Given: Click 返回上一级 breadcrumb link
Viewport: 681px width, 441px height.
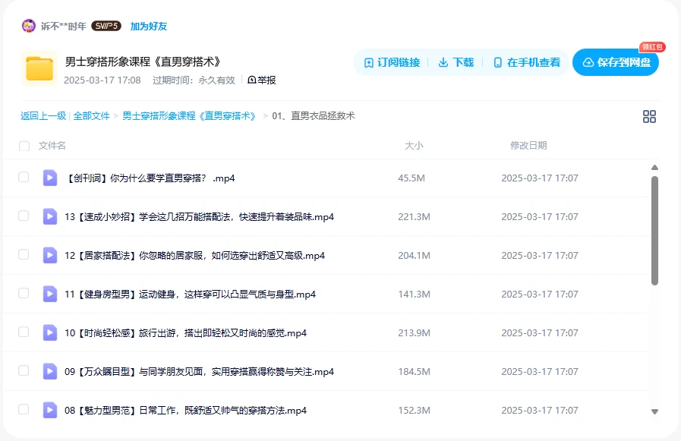Looking at the screenshot, I should pos(43,116).
